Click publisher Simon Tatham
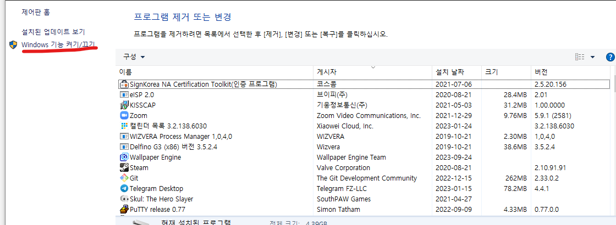The image size is (616, 225). [338, 209]
